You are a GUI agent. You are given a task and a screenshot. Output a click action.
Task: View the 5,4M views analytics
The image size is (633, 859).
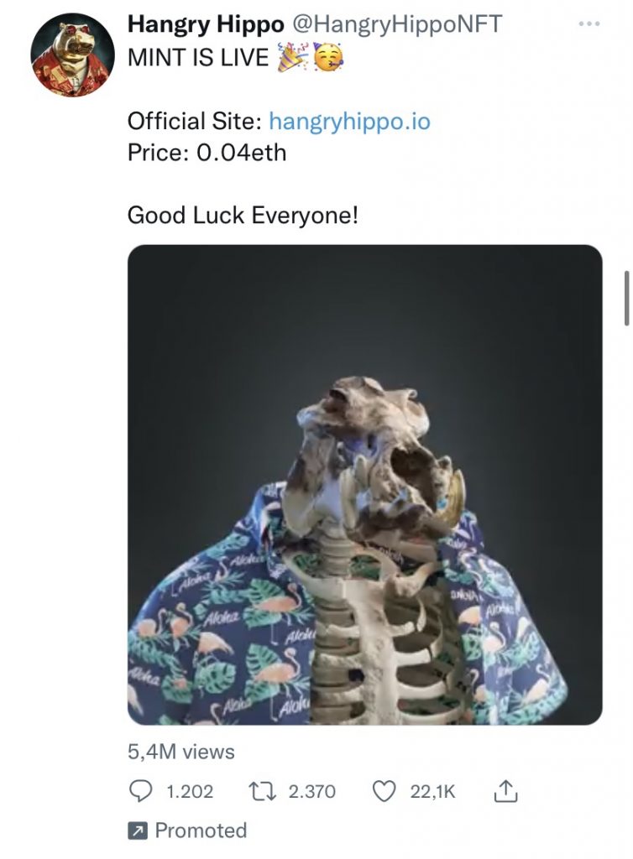[180, 752]
